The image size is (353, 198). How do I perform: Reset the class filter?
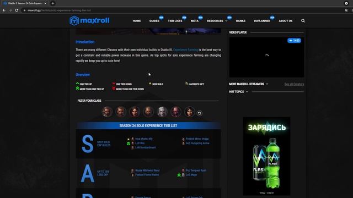200,113
